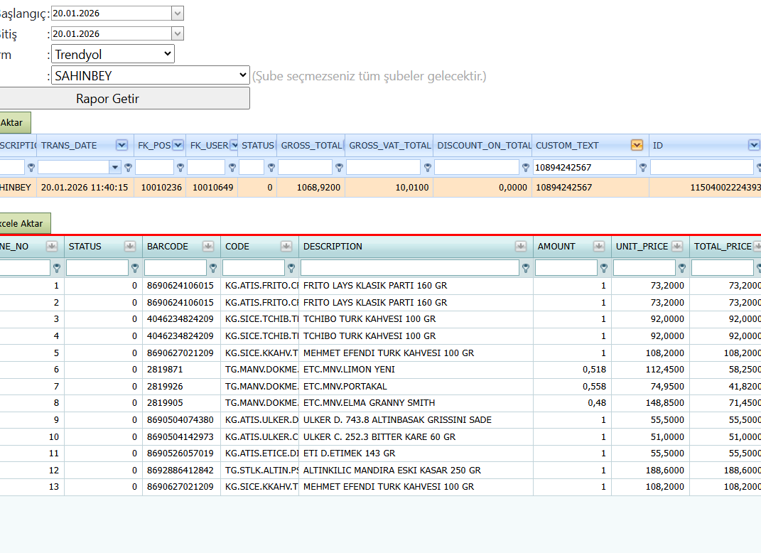
Task: Open the TRANS_DATE column header filter dropdown
Action: (122, 145)
